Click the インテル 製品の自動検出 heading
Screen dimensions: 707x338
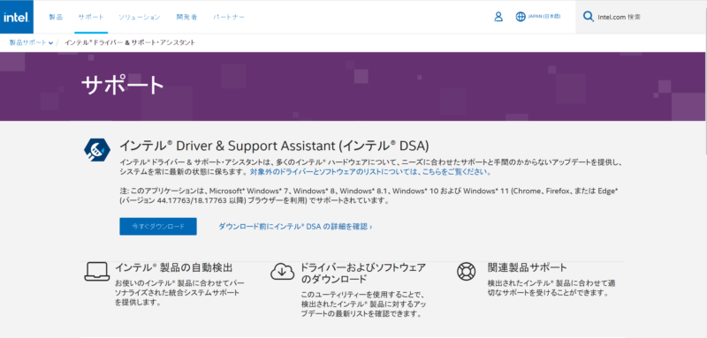point(173,267)
